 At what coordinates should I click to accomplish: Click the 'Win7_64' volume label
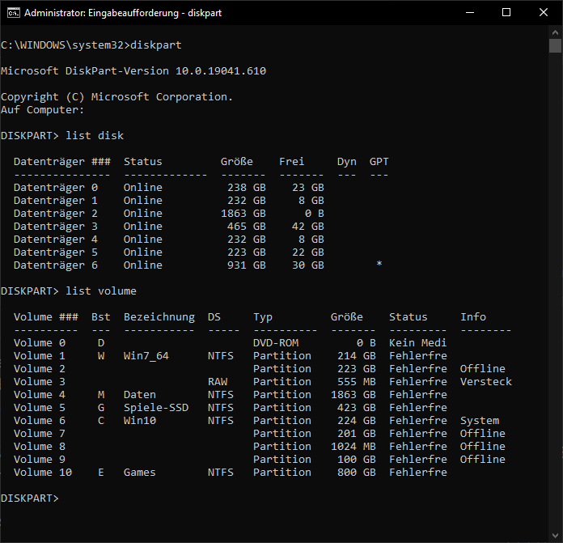click(x=146, y=356)
